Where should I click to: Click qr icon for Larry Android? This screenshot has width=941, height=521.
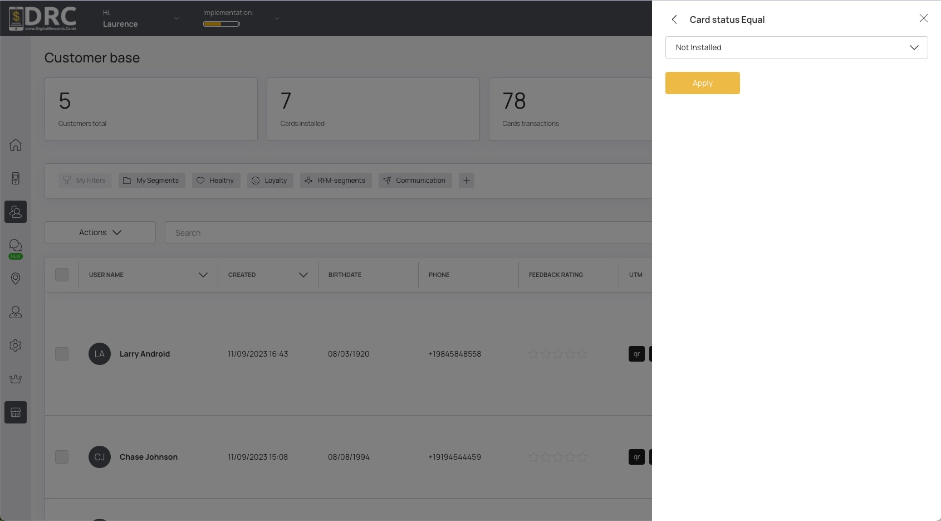pyautogui.click(x=636, y=354)
